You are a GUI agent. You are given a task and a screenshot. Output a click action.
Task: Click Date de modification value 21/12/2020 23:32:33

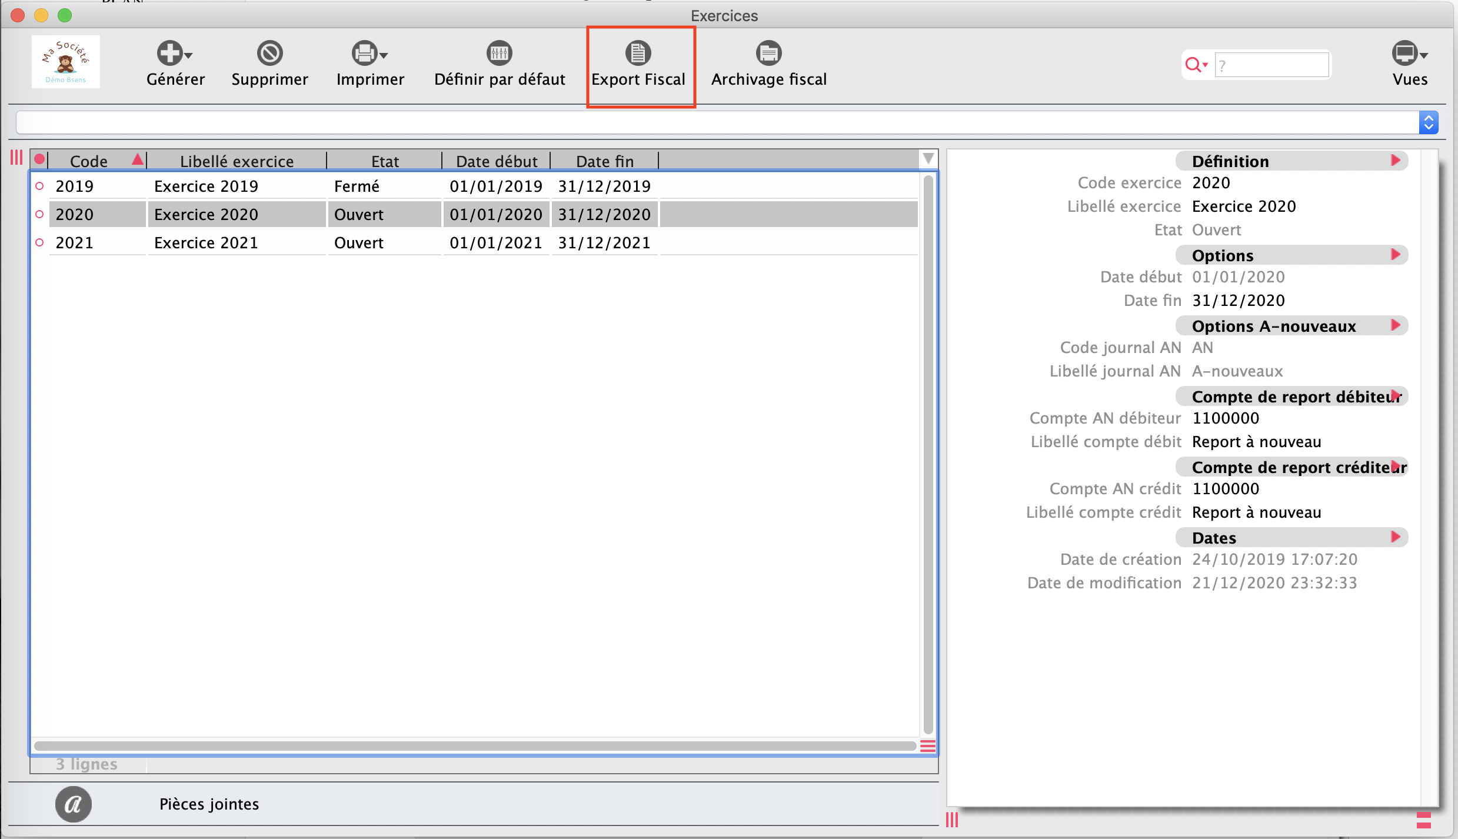(x=1274, y=583)
